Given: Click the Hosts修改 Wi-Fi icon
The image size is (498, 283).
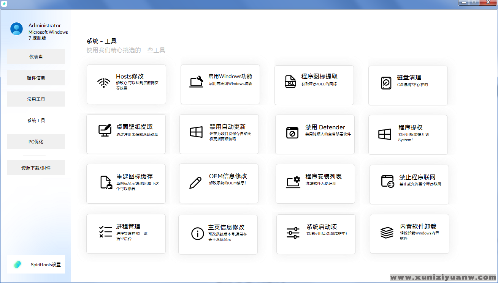Looking at the screenshot, I should [104, 83].
